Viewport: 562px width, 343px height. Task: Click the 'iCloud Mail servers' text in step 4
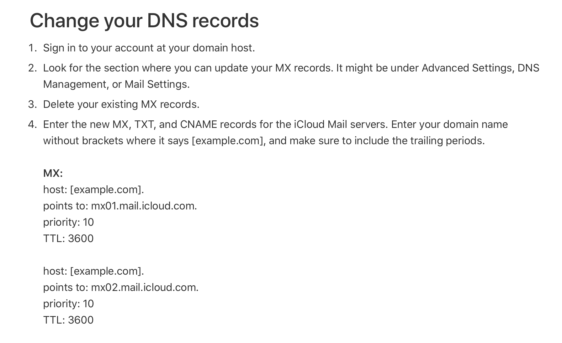tap(341, 124)
